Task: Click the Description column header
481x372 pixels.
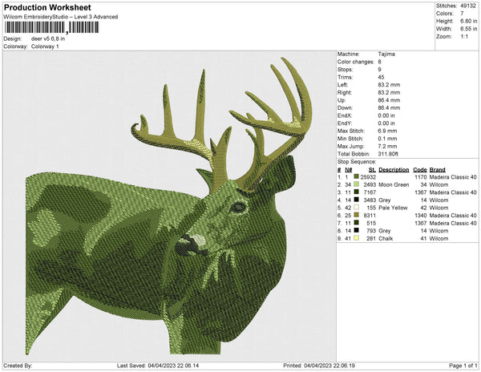Action: [x=394, y=170]
